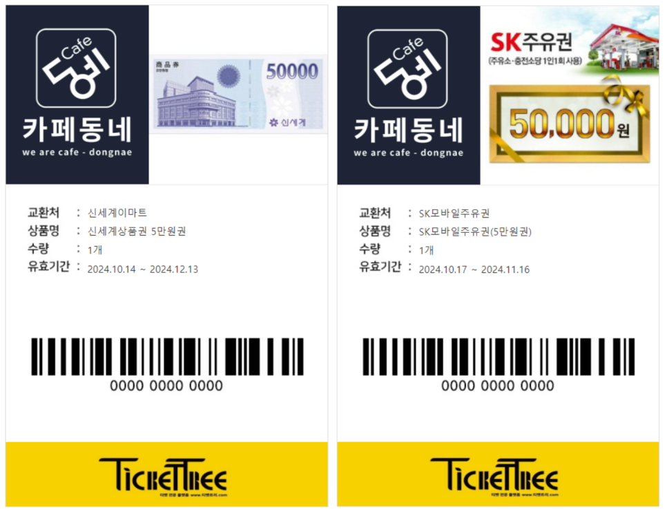Click the 신세계이마트 exchange place text

point(117,213)
